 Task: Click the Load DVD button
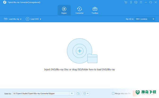32,19
